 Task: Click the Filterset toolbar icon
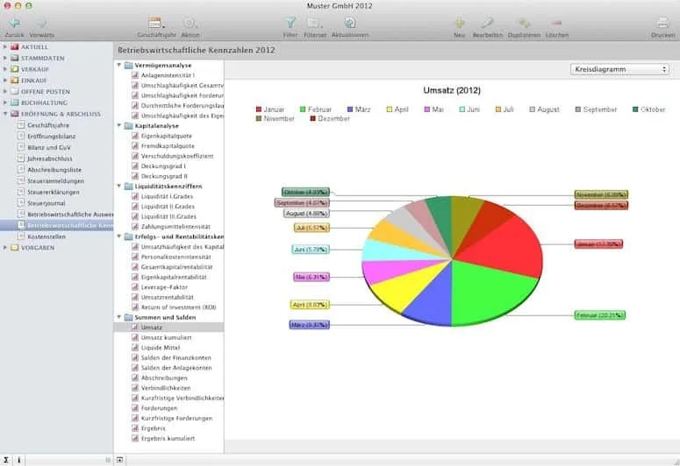(314, 23)
